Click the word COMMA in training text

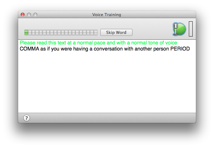pyautogui.click(x=30, y=49)
